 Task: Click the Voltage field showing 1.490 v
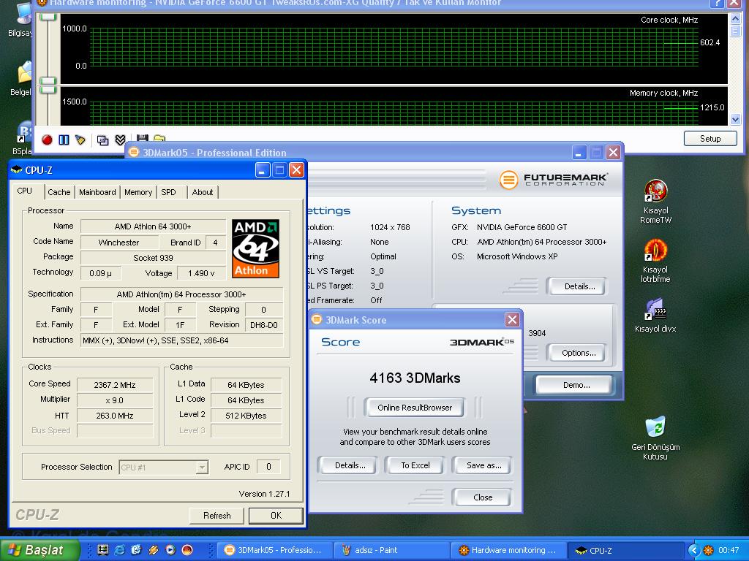click(201, 273)
